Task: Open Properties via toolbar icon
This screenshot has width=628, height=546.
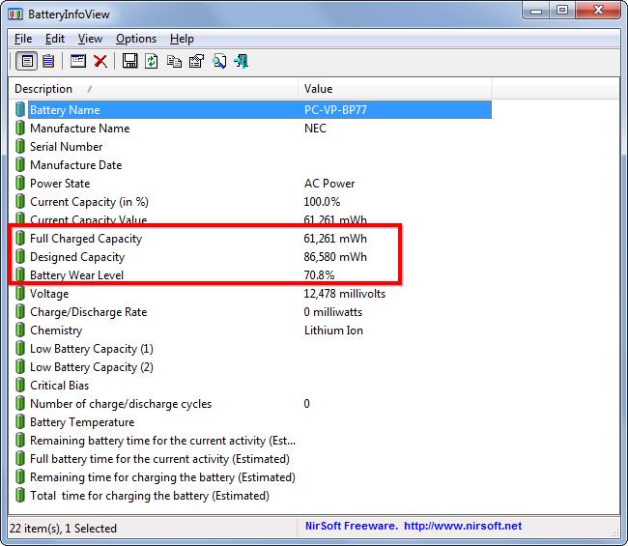Action: pyautogui.click(x=196, y=62)
